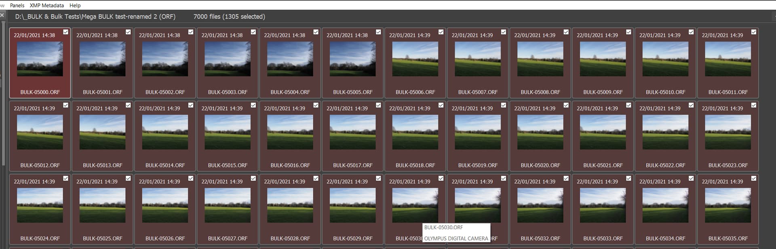Click the 7000 files selected counter
Screen dimensions: 776x249
pyautogui.click(x=229, y=17)
